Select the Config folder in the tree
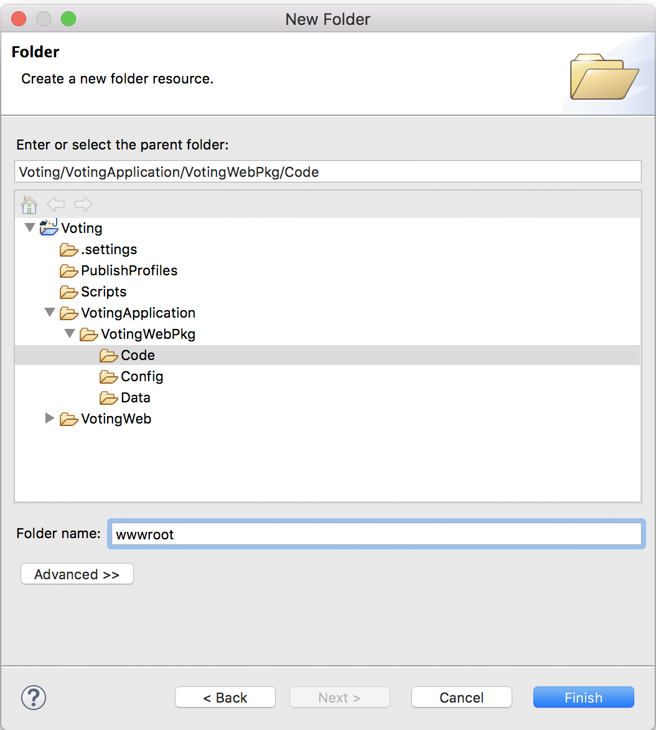 tap(143, 376)
